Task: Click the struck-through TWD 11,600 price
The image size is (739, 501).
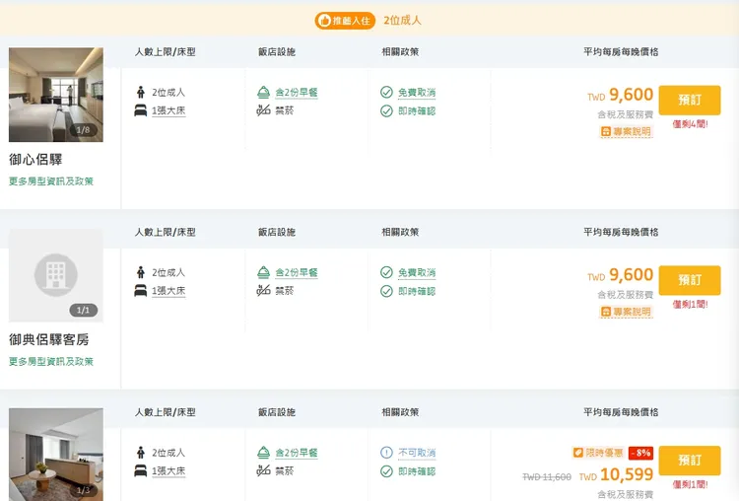Action: (x=547, y=477)
